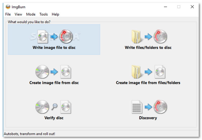Start Verify disc mode label

[x=54, y=118]
